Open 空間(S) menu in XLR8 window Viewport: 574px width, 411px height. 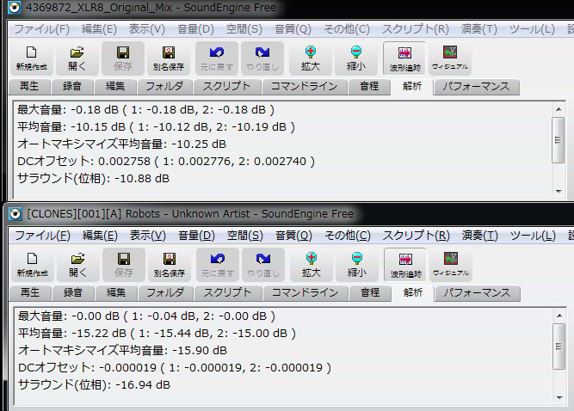244,29
